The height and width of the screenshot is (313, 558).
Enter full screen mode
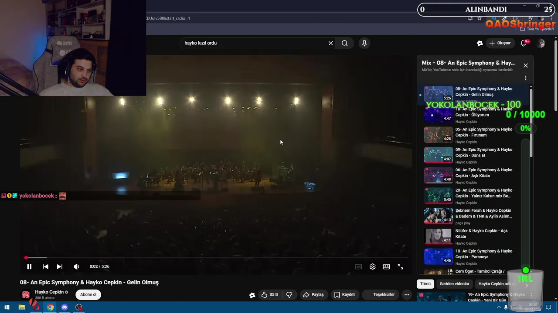(400, 266)
